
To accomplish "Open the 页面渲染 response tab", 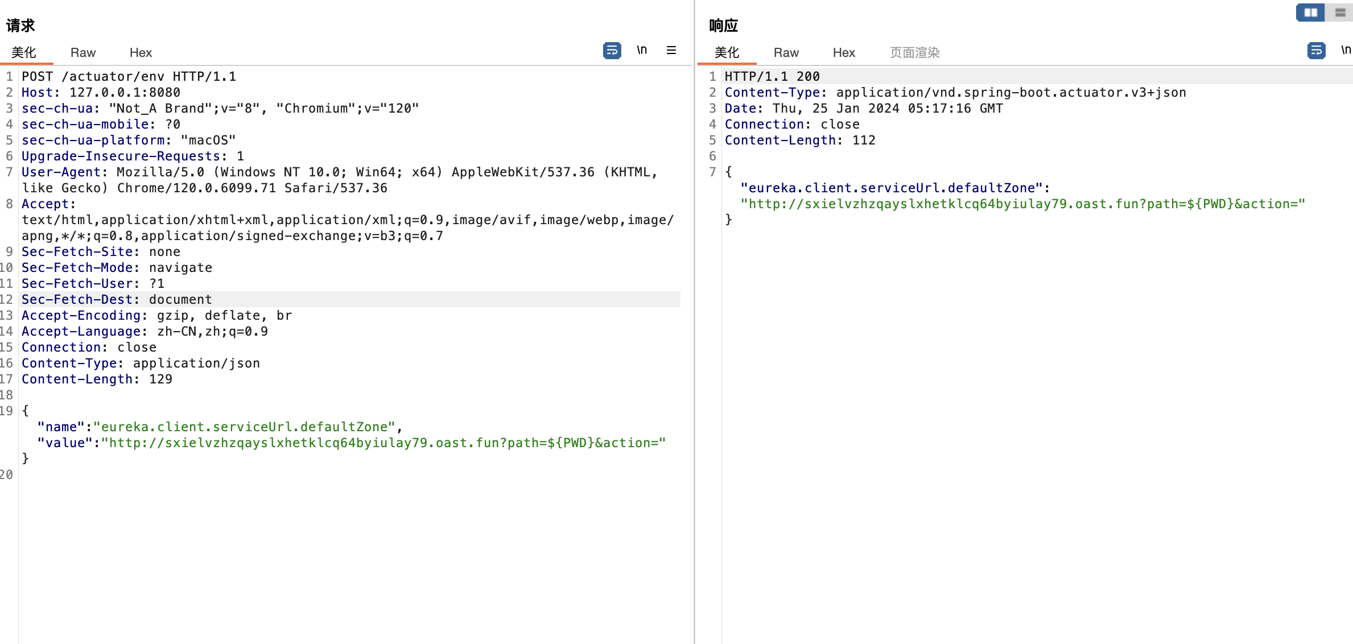I will tap(914, 53).
